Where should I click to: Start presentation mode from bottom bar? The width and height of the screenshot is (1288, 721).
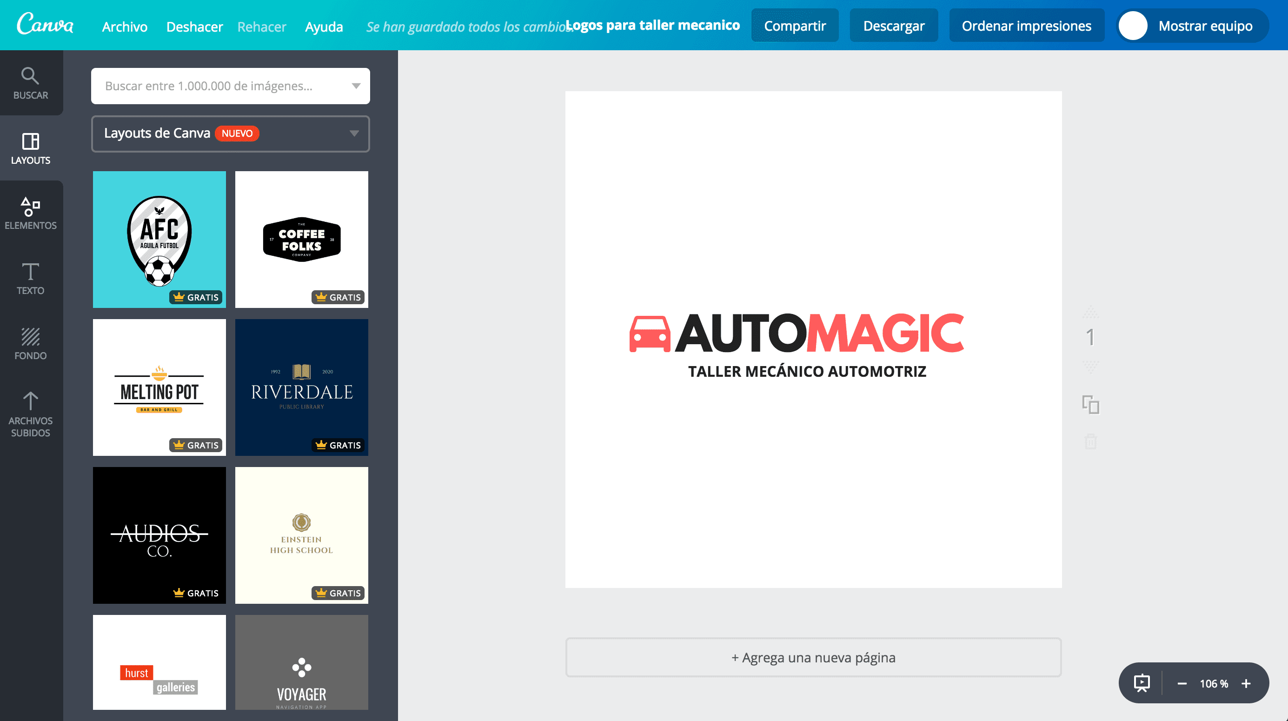pos(1143,682)
